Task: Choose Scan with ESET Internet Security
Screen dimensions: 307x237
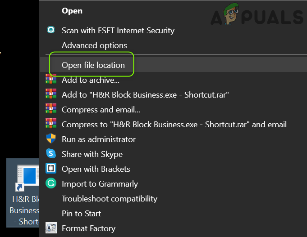Action: 118,31
